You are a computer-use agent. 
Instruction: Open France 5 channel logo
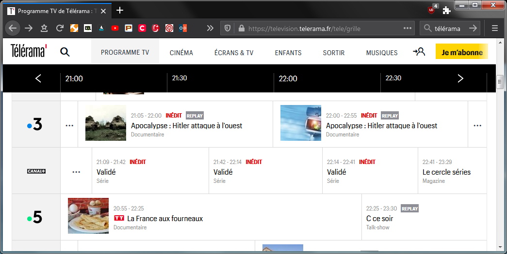coord(34,217)
